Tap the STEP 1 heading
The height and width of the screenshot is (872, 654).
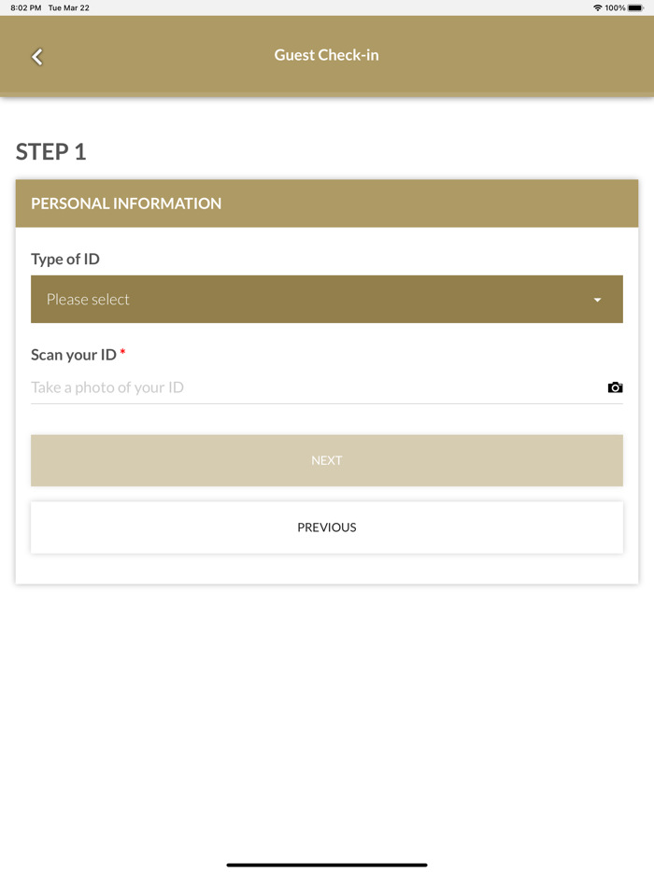(51, 152)
